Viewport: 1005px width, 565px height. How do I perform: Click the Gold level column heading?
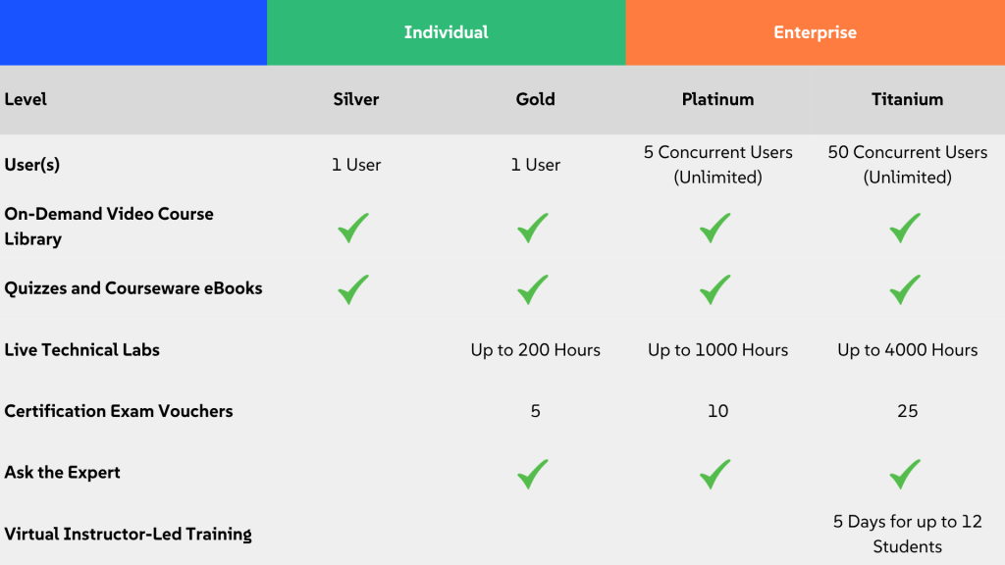tap(535, 99)
